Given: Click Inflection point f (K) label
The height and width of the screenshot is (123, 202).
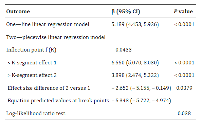Looking at the screenshot, I should point(31,50).
